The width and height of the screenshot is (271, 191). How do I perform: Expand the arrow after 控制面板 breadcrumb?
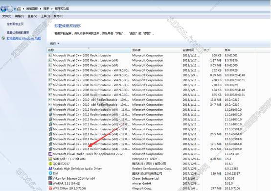tap(41, 9)
